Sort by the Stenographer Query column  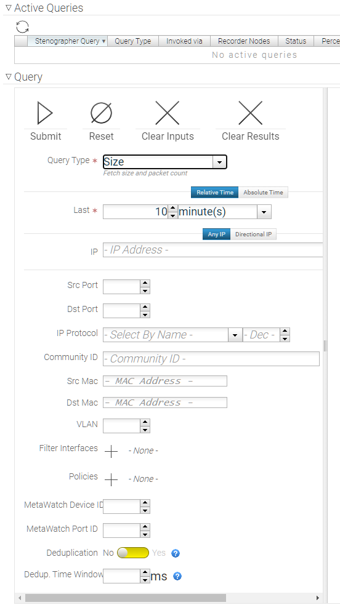tap(67, 41)
